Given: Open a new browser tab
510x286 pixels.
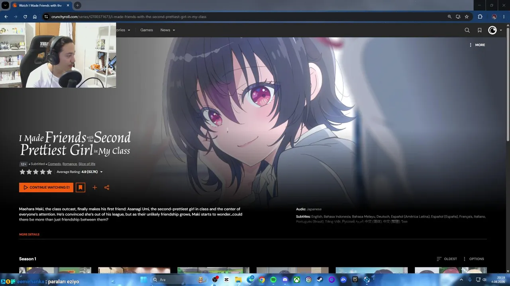Looking at the screenshot, I should 77,6.
